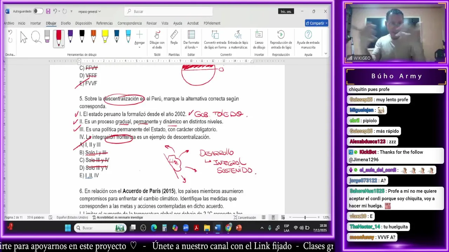Screen dimensions: 449x252
Task: Select the dark blue pen tool
Action: [x=116, y=37]
